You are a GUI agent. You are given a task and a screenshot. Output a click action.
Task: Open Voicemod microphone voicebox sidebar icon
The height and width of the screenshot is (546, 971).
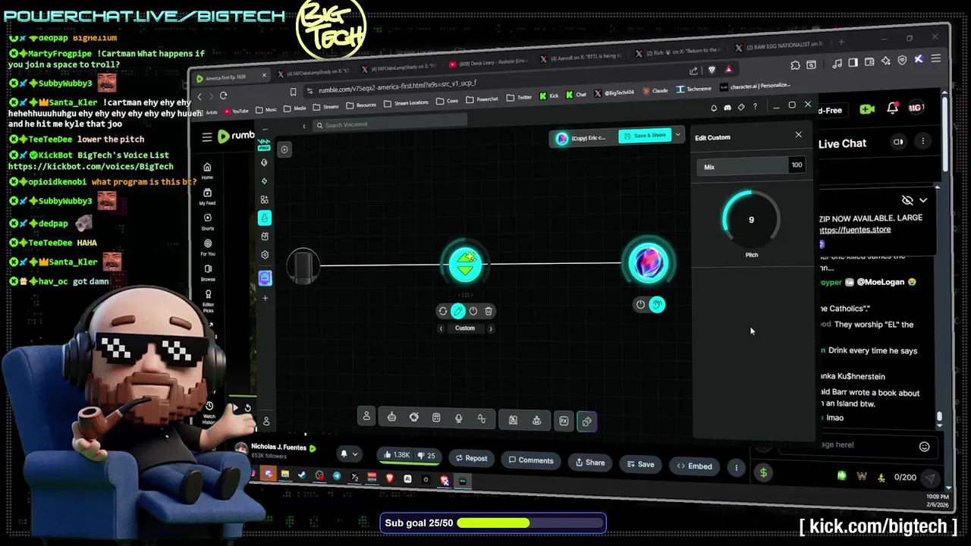(x=264, y=162)
